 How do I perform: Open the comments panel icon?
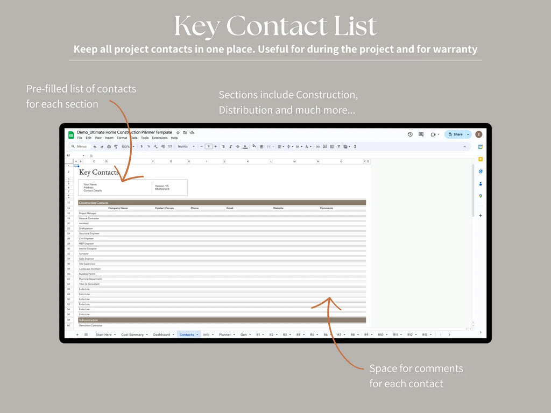pos(421,134)
